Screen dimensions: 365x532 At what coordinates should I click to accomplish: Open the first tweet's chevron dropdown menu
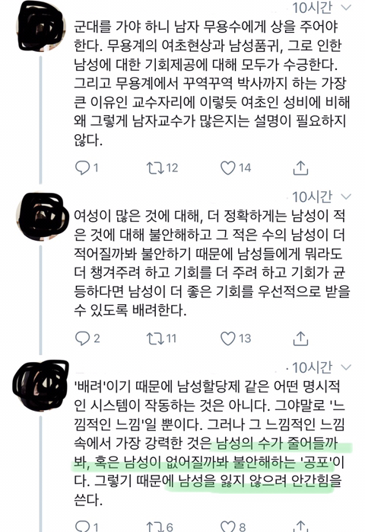coord(346,8)
